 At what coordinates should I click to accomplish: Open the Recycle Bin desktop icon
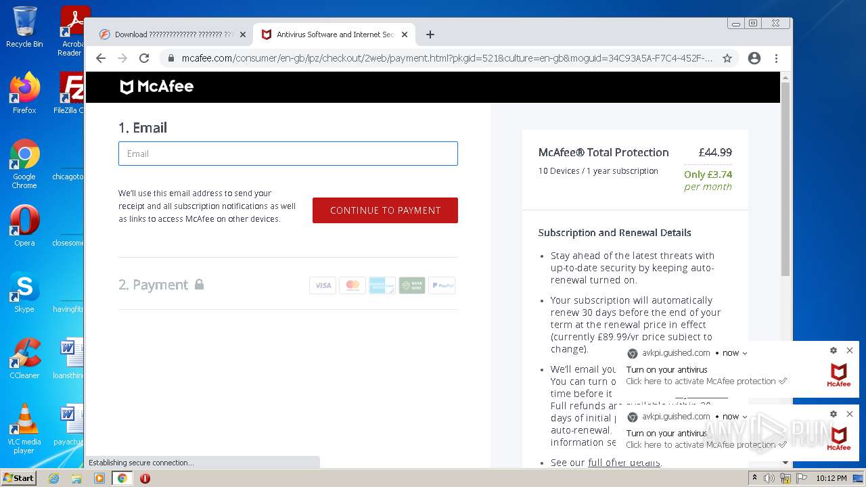coord(24,27)
